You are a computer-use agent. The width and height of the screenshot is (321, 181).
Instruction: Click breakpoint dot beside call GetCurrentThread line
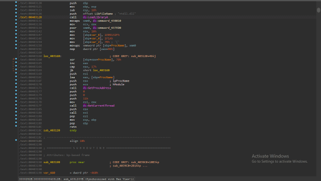[x=16, y=105]
